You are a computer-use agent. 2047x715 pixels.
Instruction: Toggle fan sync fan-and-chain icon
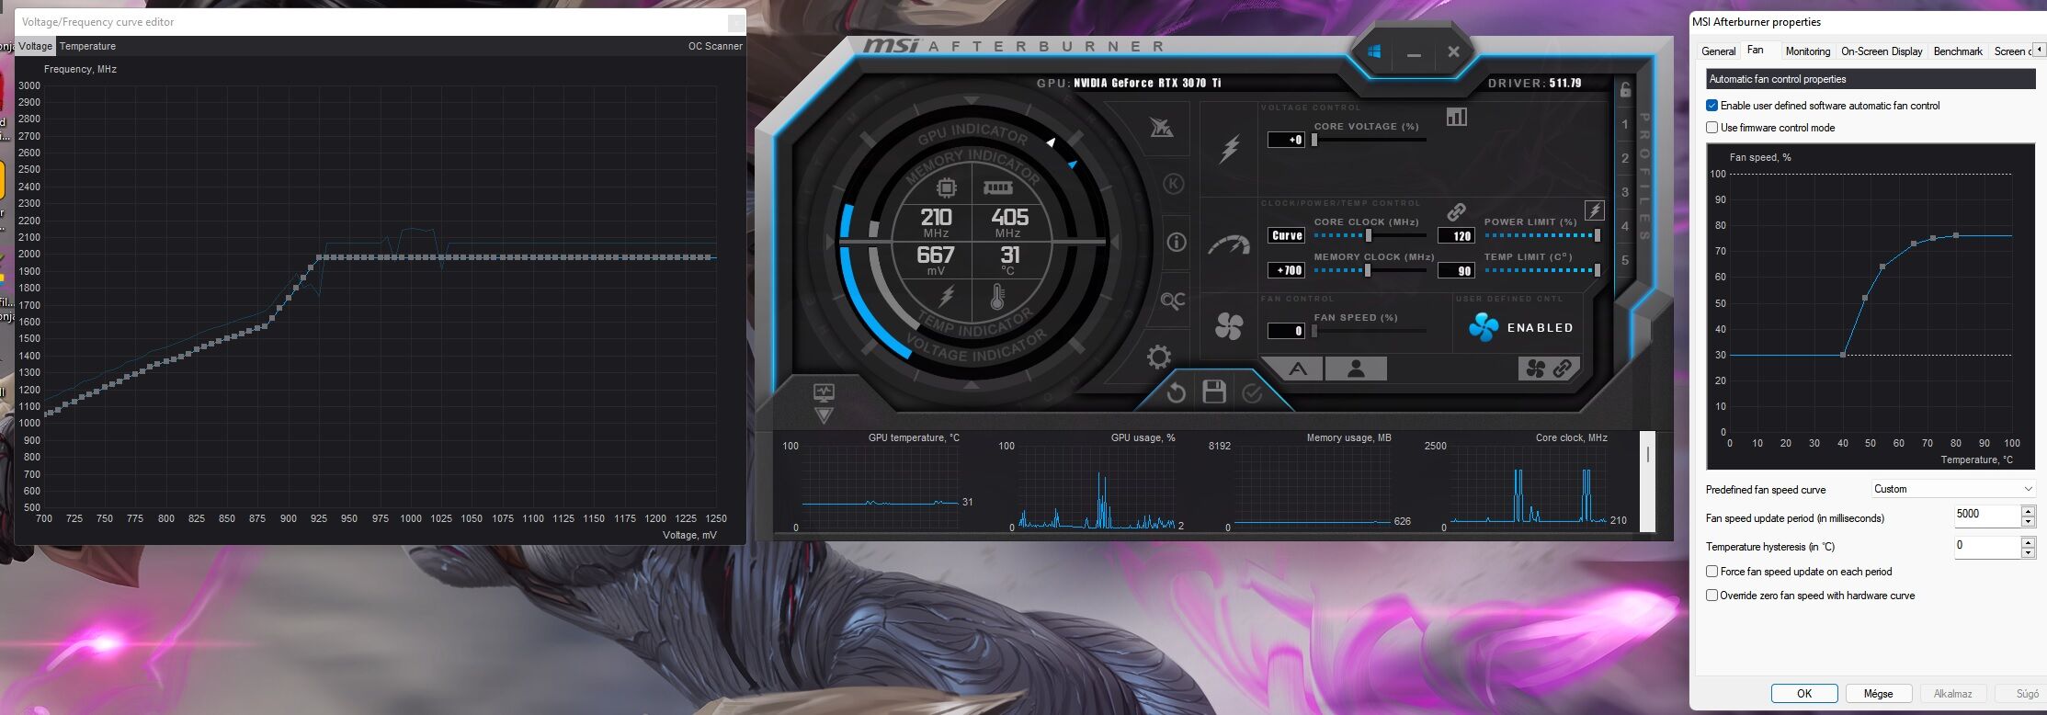[1549, 369]
